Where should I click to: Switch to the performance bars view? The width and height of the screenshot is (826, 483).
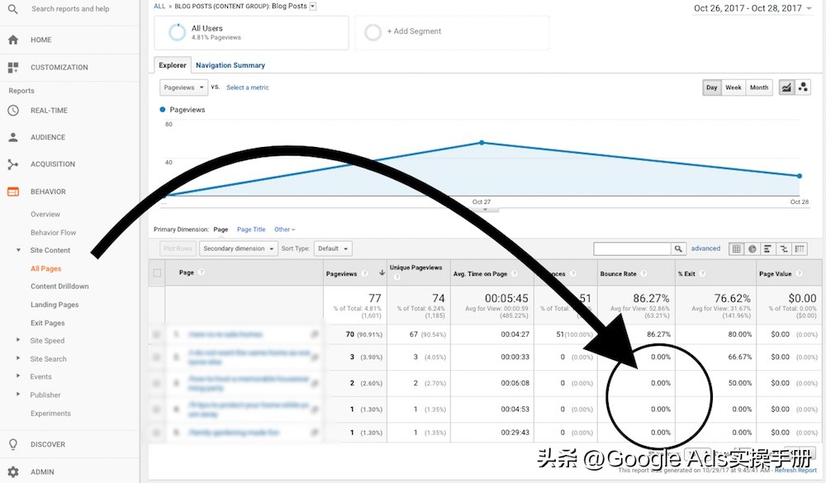pos(767,249)
